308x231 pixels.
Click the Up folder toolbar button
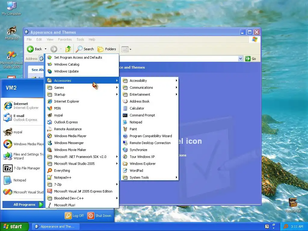(68, 49)
